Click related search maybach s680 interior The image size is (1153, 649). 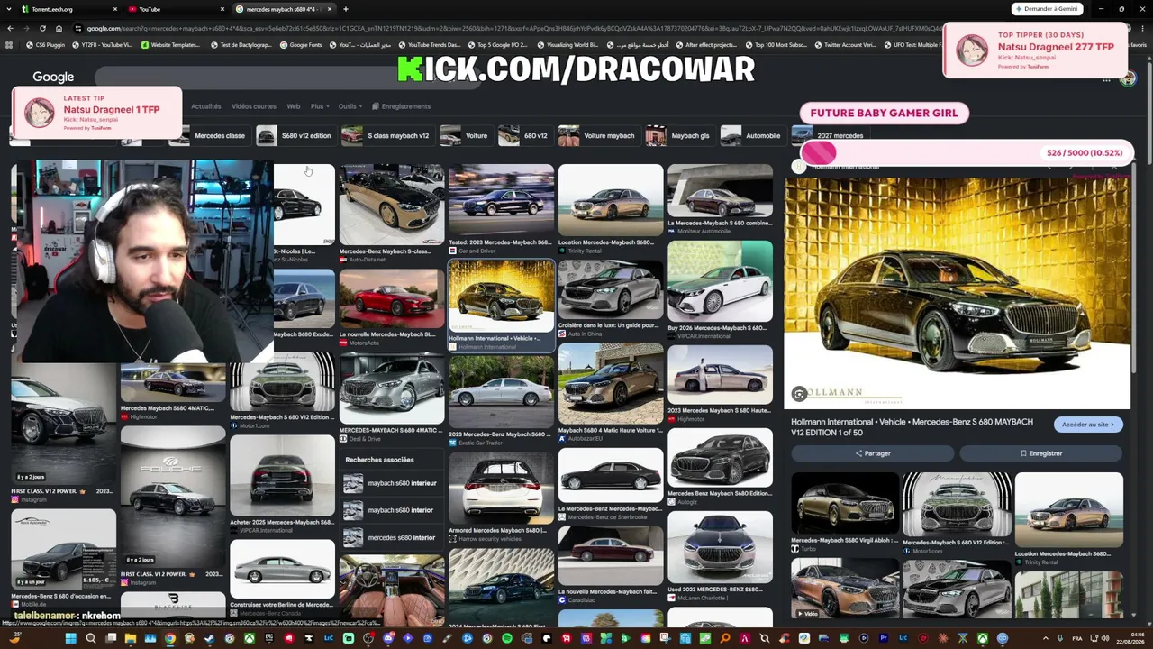tap(393, 510)
